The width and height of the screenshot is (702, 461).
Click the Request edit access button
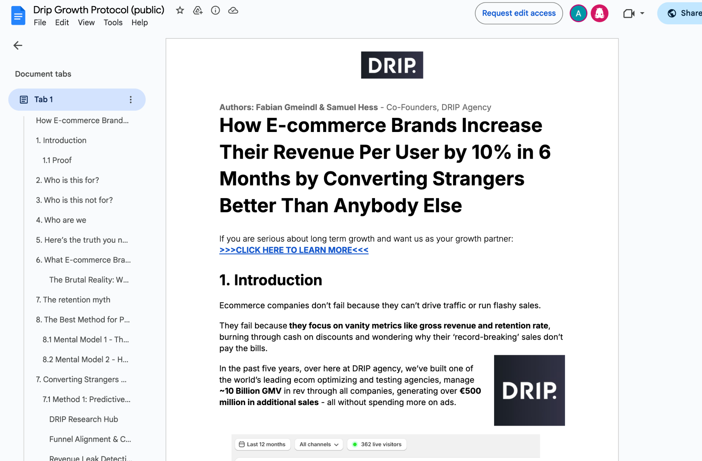point(519,13)
